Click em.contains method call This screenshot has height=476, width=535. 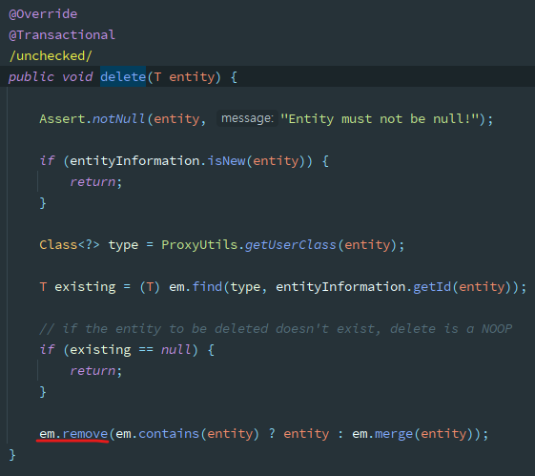157,434
